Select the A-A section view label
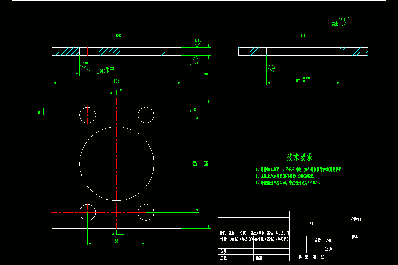 pyautogui.click(x=303, y=36)
